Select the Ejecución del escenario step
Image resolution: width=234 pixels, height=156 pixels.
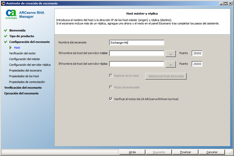click(22, 93)
